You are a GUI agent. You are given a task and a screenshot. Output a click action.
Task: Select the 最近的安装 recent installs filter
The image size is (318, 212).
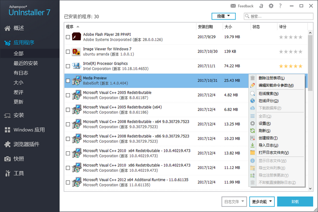pos(26,63)
